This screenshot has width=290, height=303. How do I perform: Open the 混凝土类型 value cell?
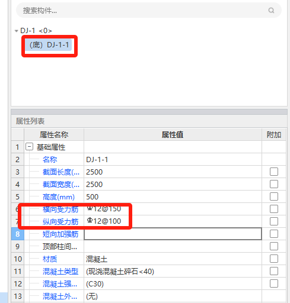point(173,271)
